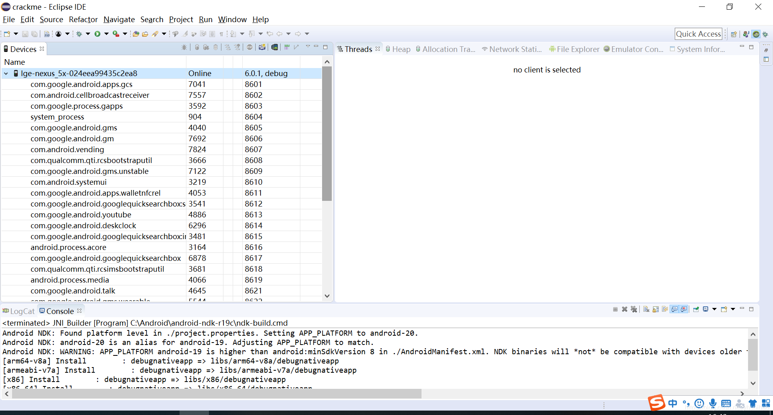Toggle Scroll Lock in Console
The image size is (773, 415).
point(655,309)
